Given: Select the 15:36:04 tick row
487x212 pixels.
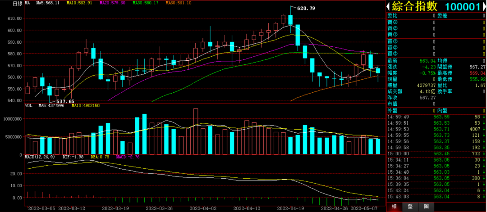Looking at the screenshot, I should tap(436, 178).
